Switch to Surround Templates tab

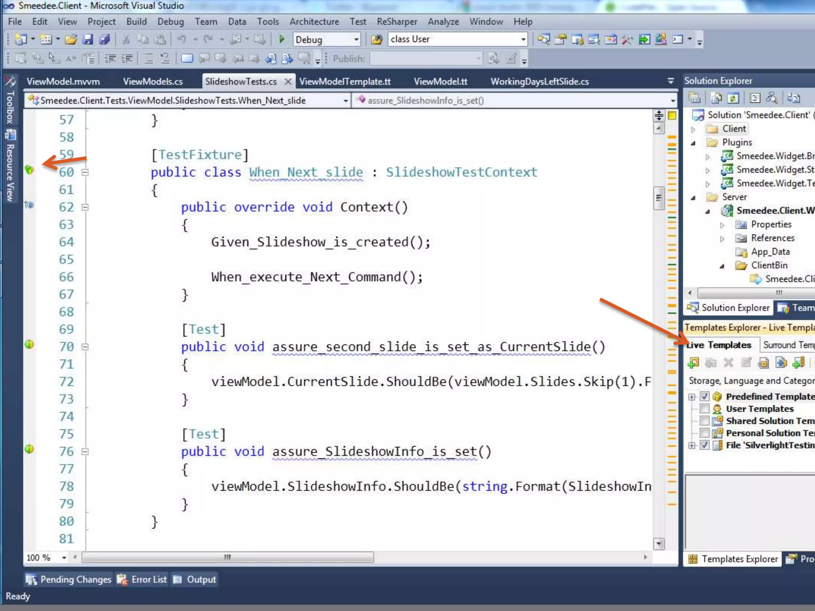(x=788, y=345)
